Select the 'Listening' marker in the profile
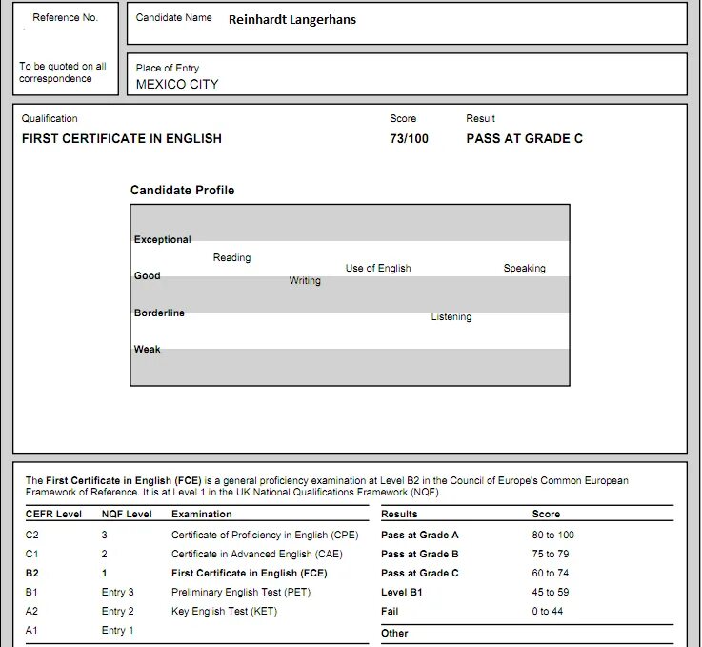702x647 pixels. point(451,317)
